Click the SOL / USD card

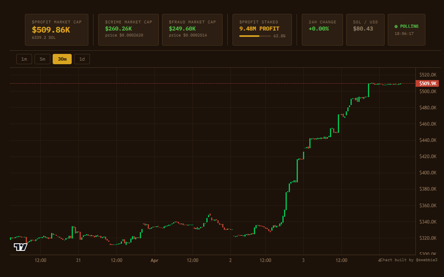click(365, 30)
